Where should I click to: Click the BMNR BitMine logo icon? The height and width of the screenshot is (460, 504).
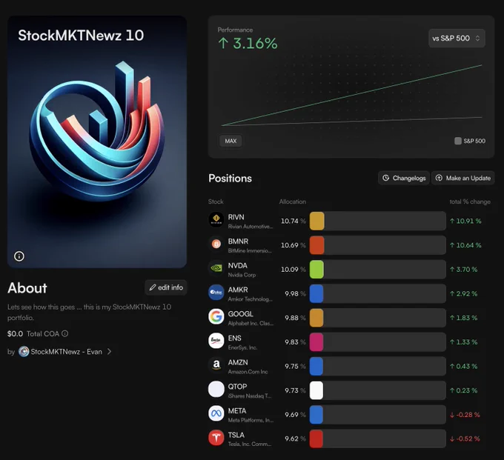[x=216, y=244]
